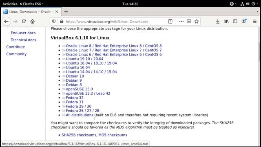Open the Activities overview

pos(10,4)
